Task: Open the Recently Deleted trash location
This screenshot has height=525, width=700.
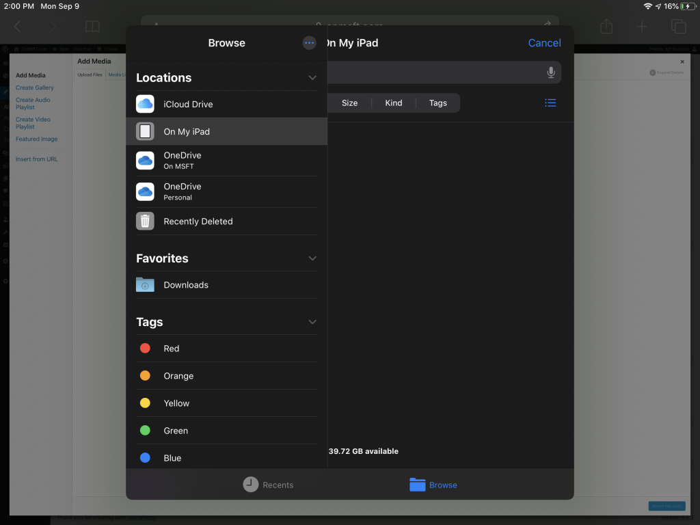Action: pyautogui.click(x=198, y=221)
